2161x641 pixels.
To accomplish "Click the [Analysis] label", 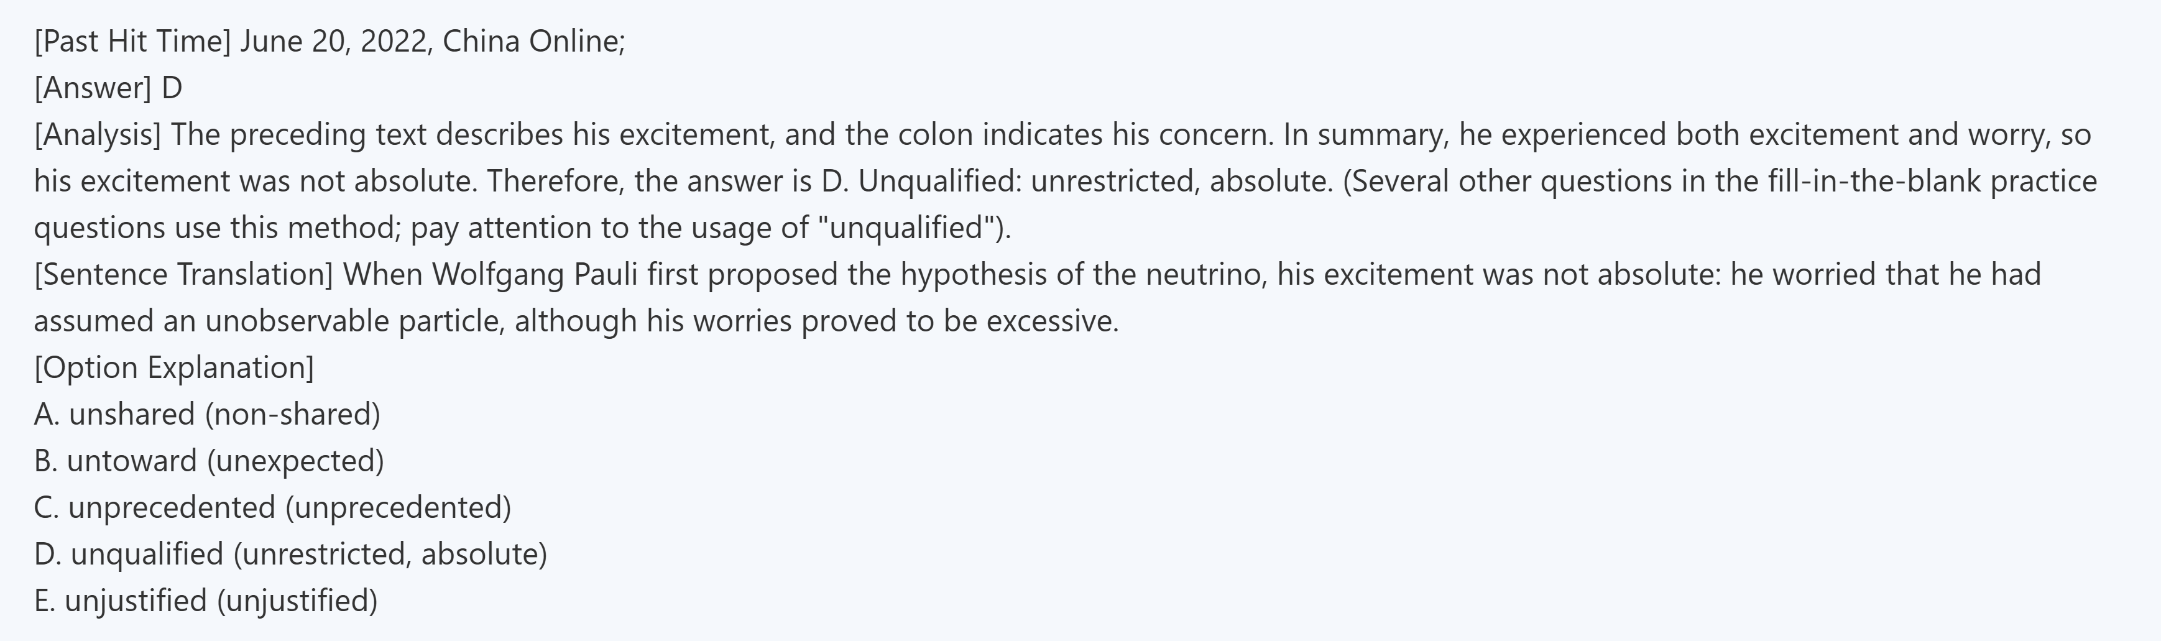I will coord(98,135).
